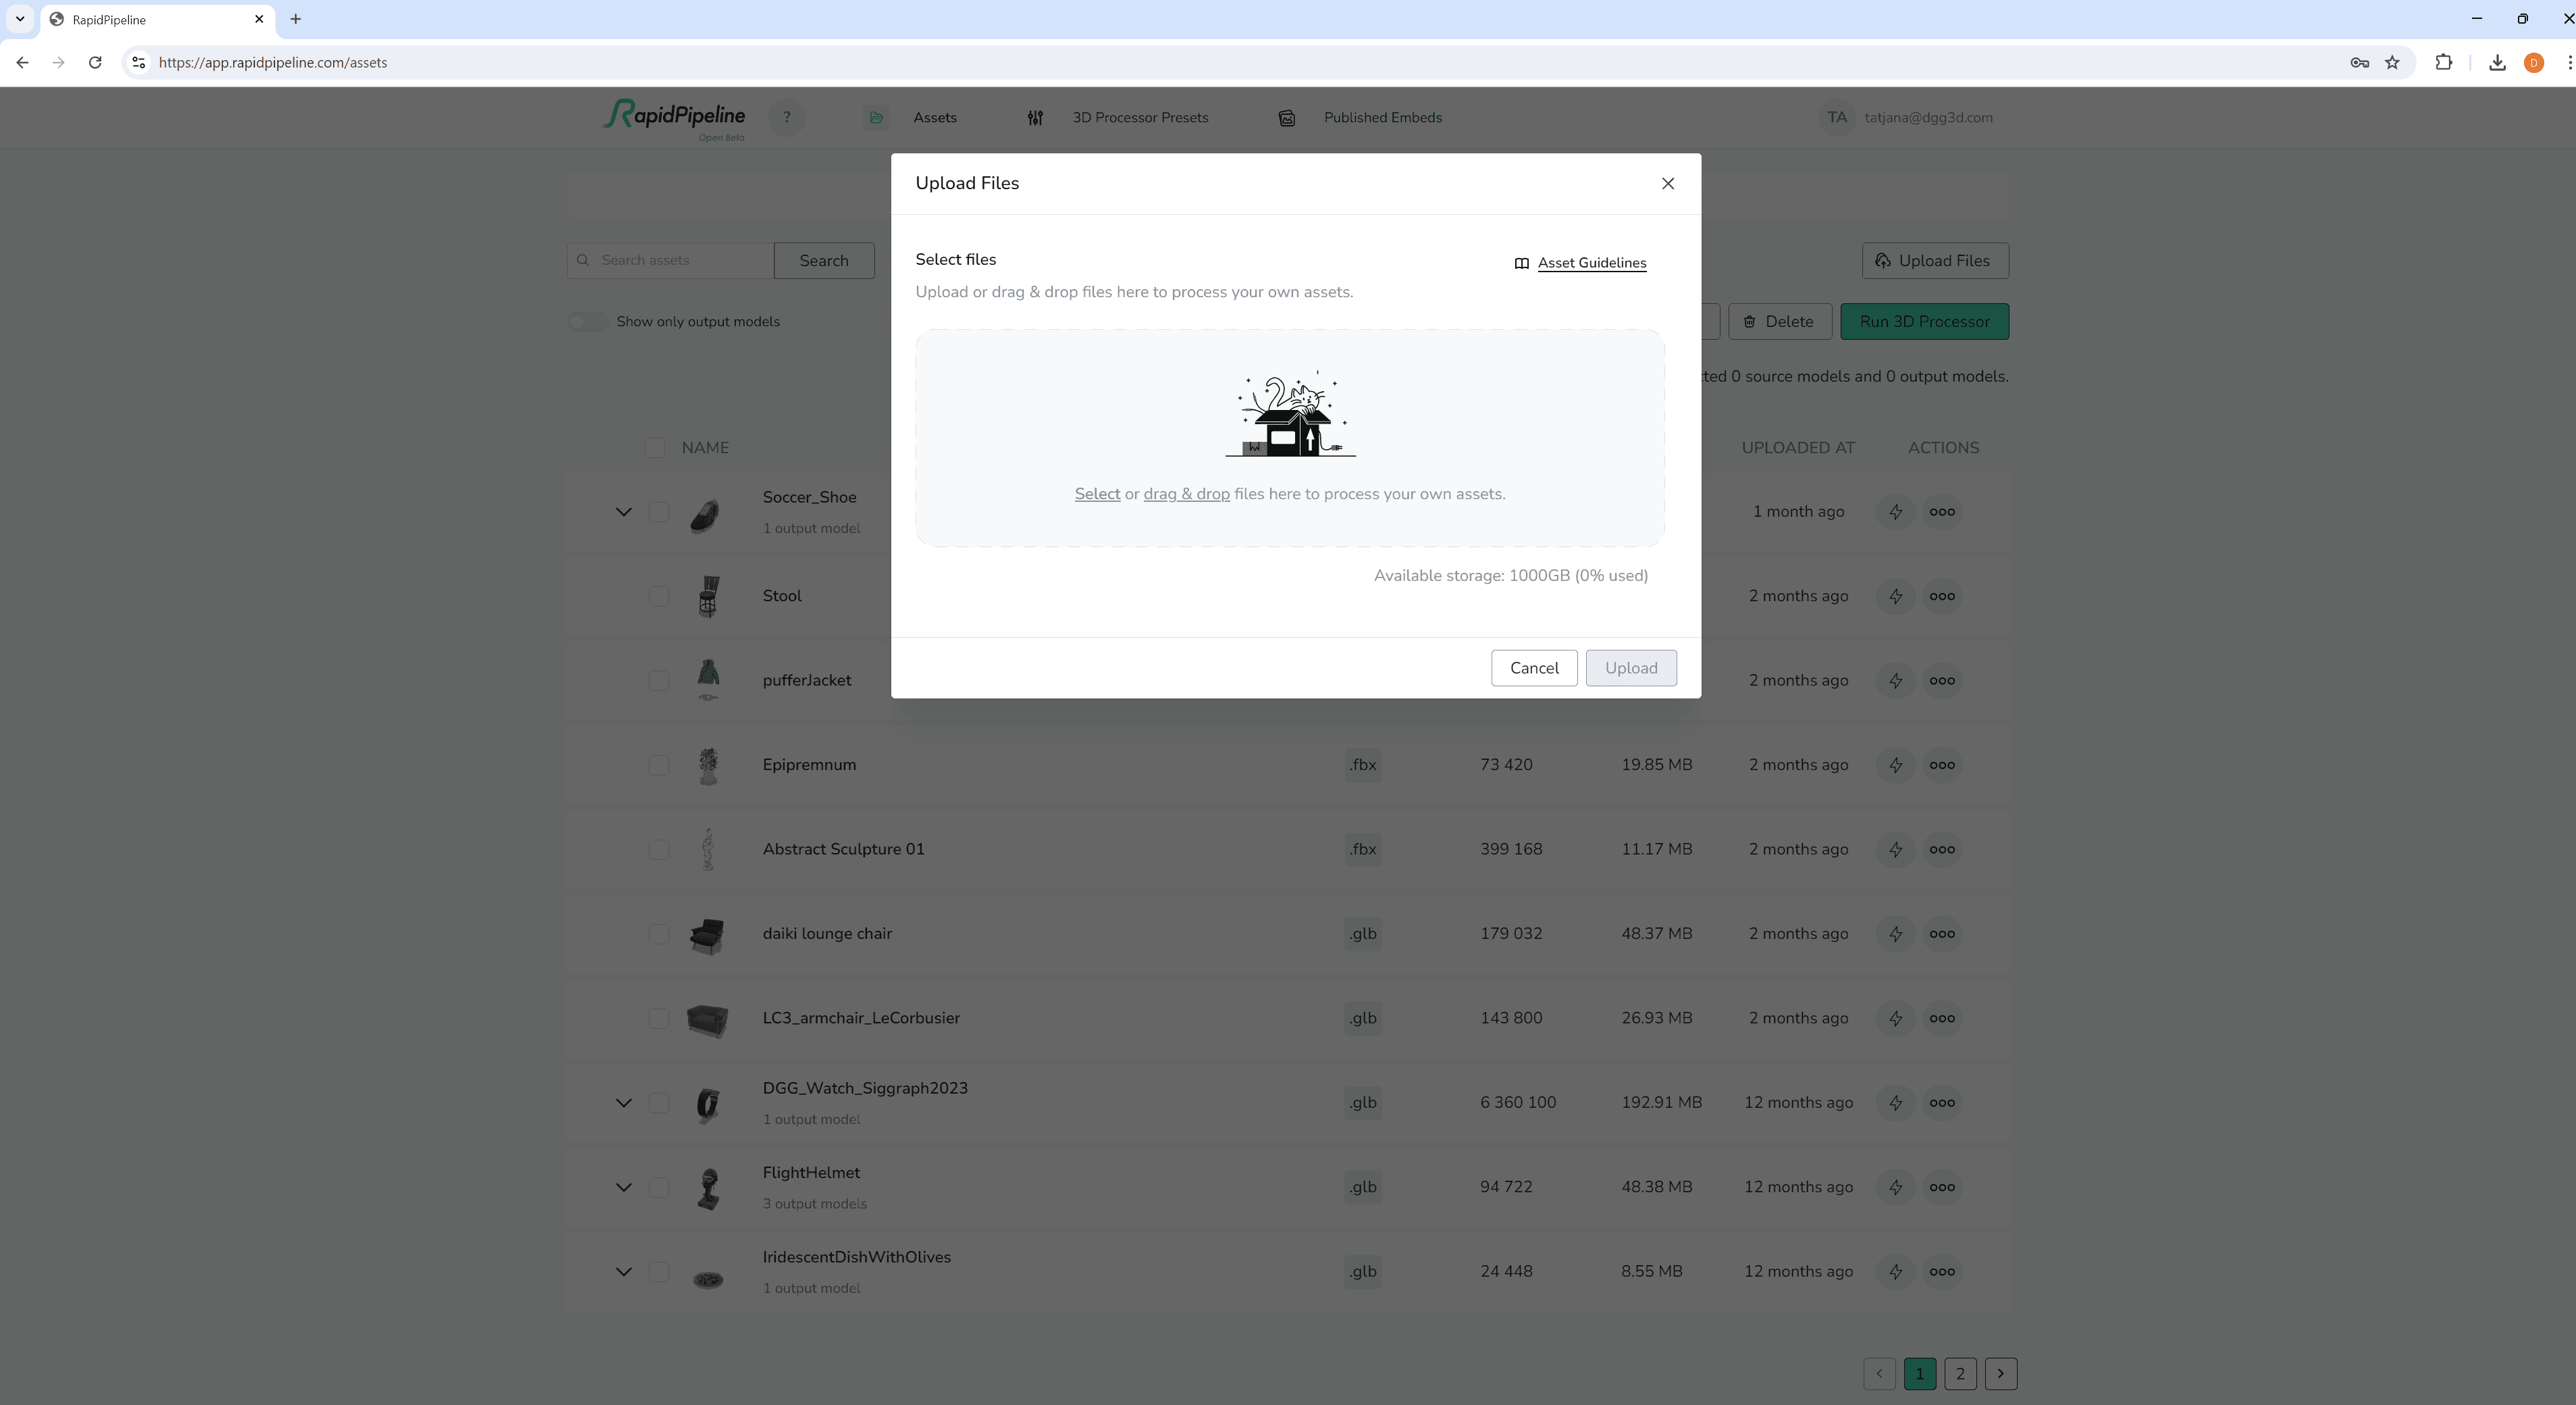Select the daiki lounge chair checkbox
Viewport: 2576px width, 1405px height.
tap(658, 934)
